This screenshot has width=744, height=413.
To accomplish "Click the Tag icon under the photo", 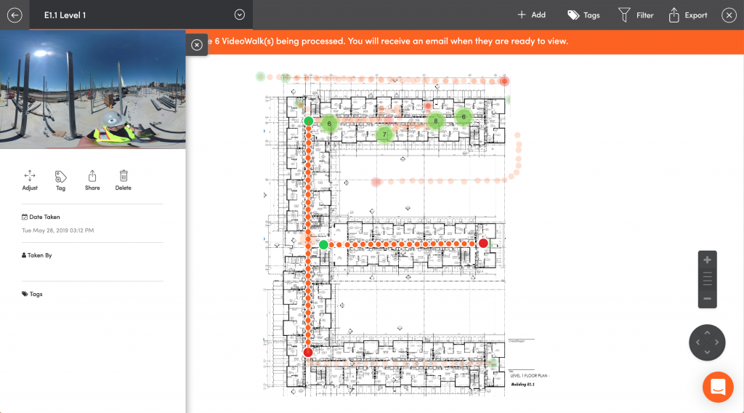I will pyautogui.click(x=60, y=180).
